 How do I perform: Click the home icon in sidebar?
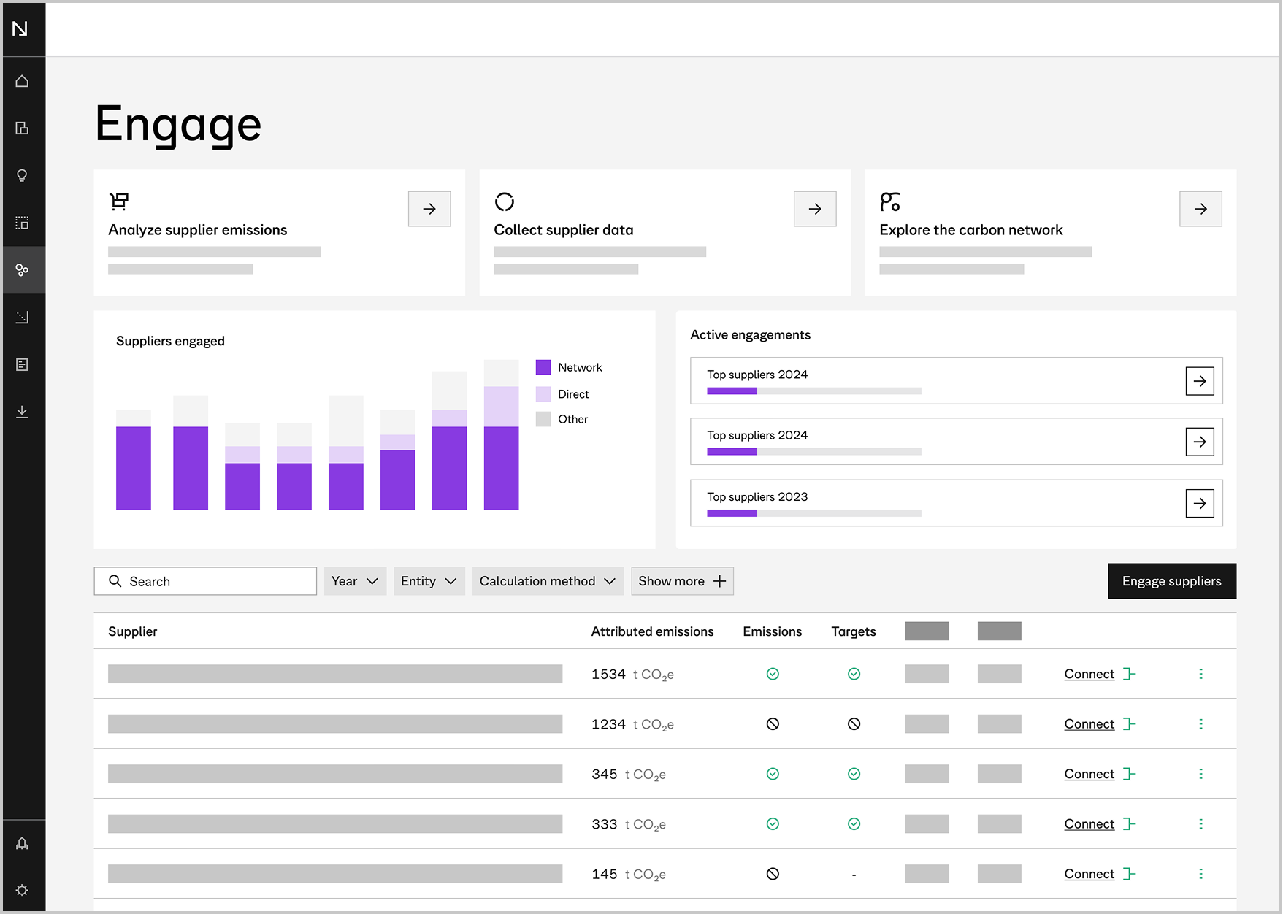click(22, 81)
